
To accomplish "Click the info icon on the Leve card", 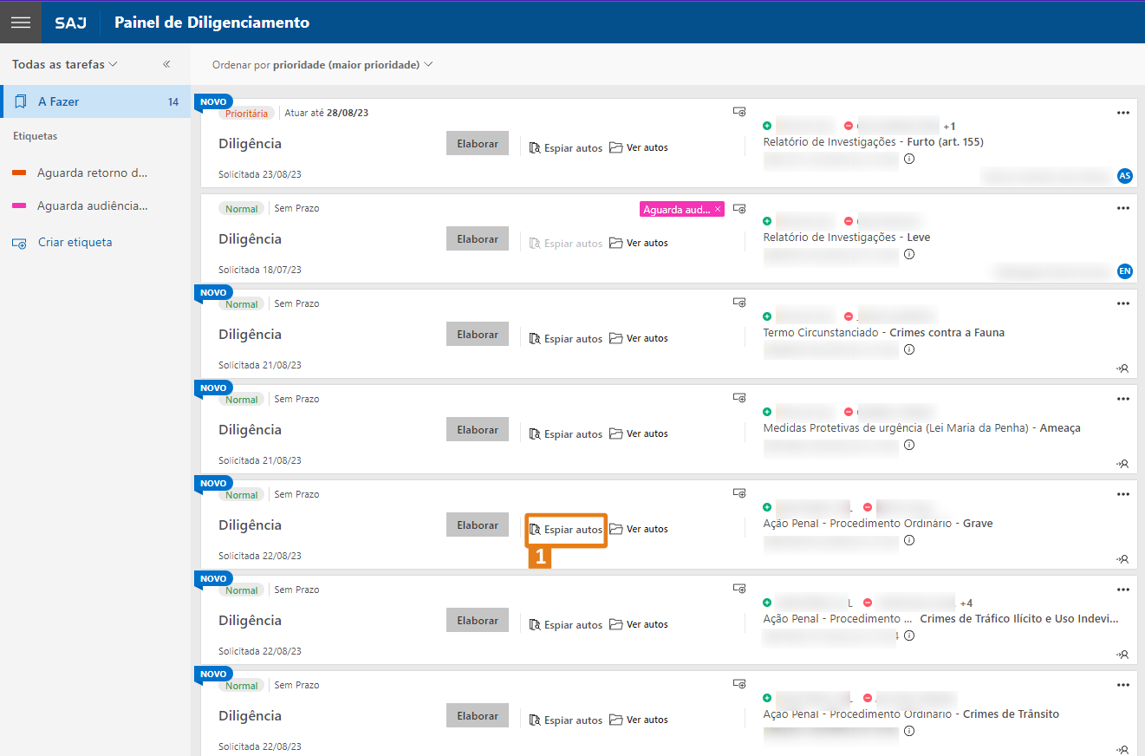I will click(x=909, y=254).
